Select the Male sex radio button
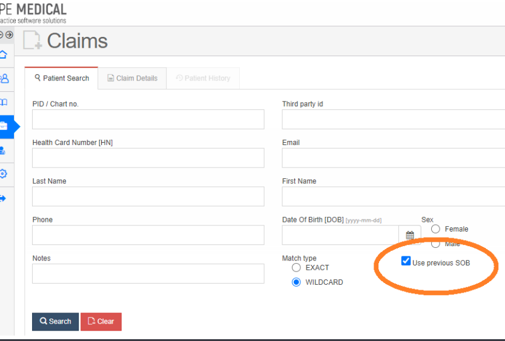The image size is (505, 341). coord(435,244)
